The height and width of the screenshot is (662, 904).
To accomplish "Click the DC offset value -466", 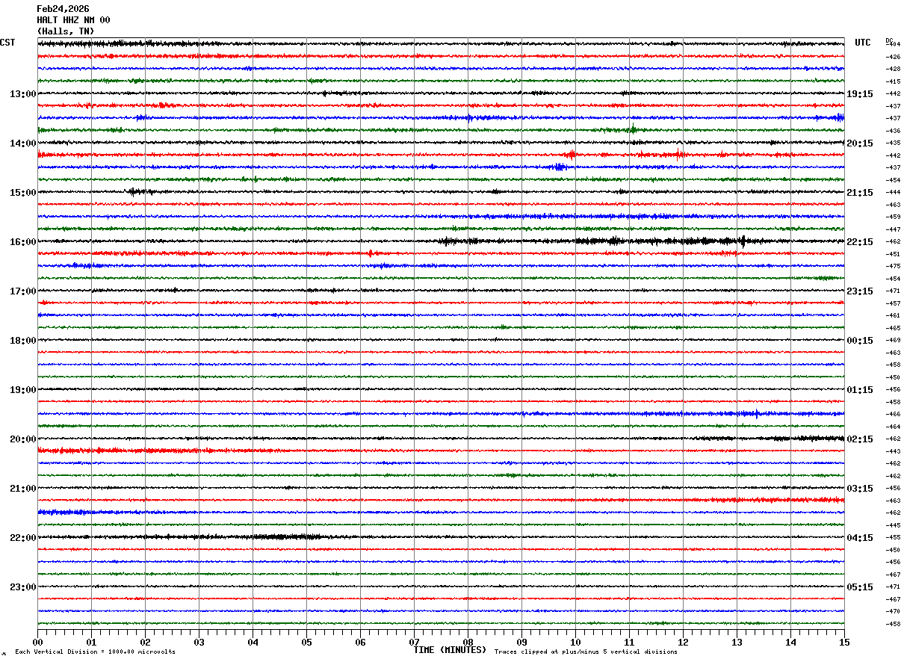I will 893,414.
